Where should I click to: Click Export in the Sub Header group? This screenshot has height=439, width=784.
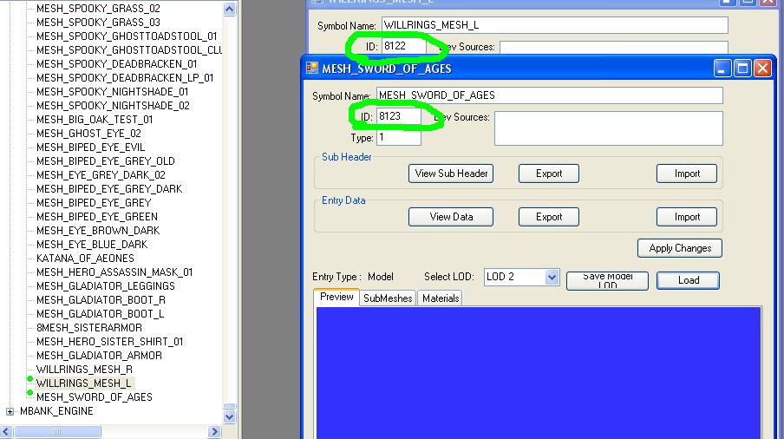[x=548, y=174]
